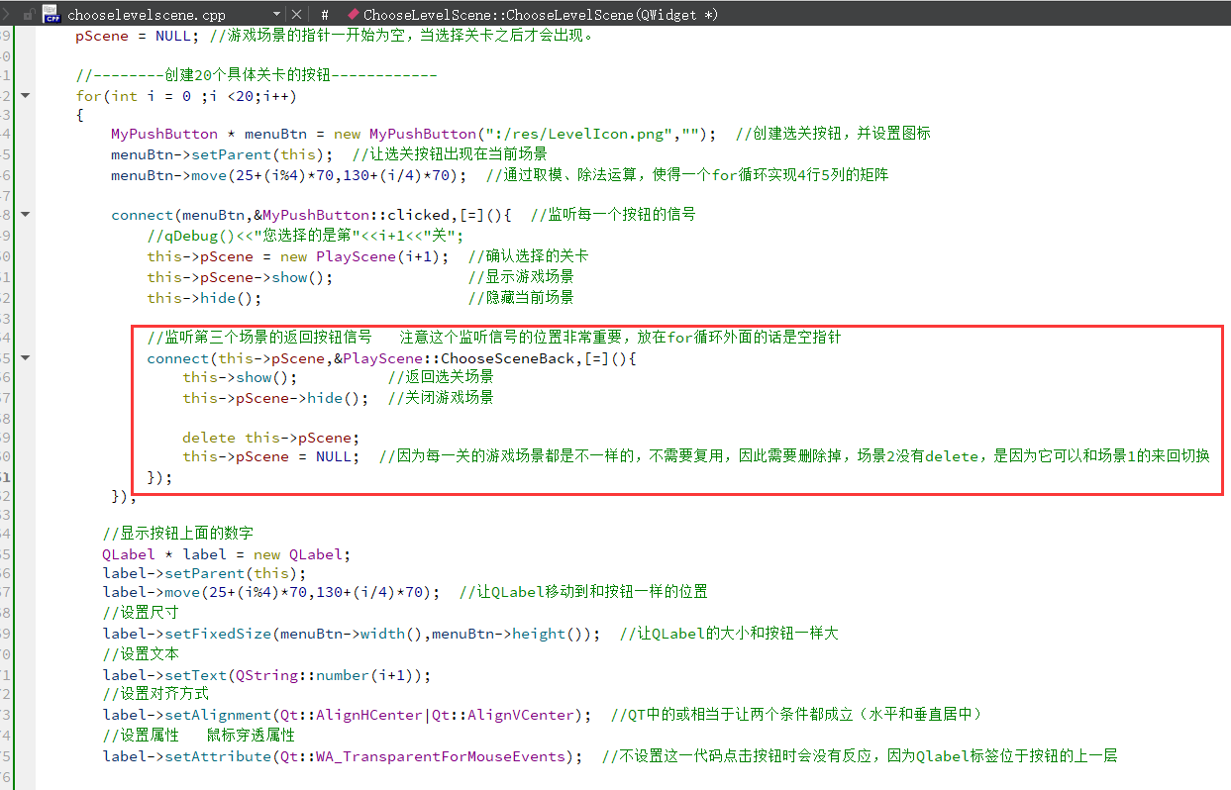
Task: Click the comment '//设置属性 鼠标穿透属性'
Action: pyautogui.click(x=199, y=736)
